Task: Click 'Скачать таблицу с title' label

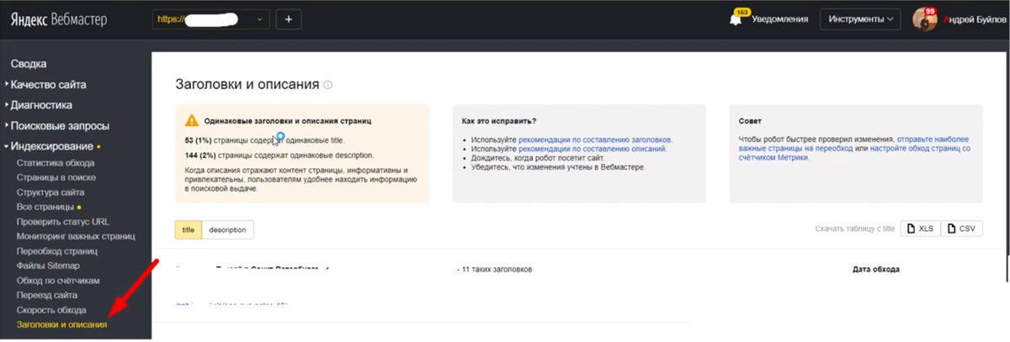Action: [854, 229]
